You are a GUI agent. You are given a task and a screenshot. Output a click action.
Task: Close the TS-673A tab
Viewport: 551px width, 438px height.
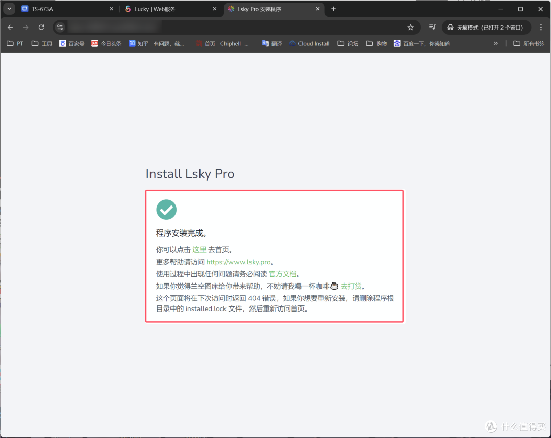pyautogui.click(x=111, y=9)
